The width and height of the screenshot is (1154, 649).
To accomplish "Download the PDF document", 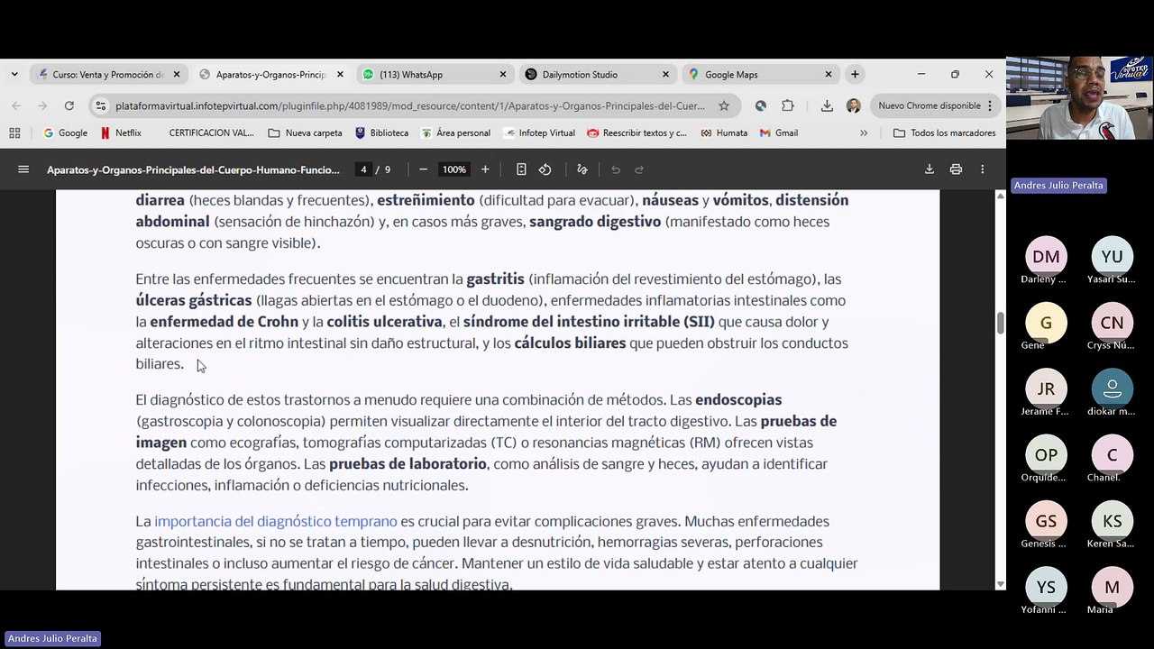I will point(930,169).
